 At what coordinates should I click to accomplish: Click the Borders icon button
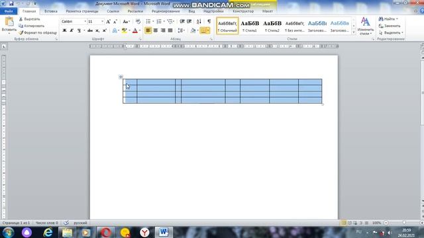pyautogui.click(x=203, y=30)
